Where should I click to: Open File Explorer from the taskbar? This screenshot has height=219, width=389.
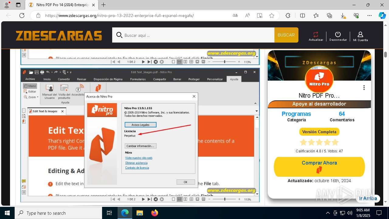[140, 213]
